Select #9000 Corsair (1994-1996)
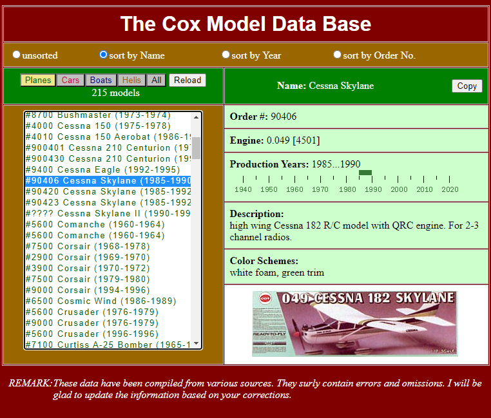 (x=108, y=290)
